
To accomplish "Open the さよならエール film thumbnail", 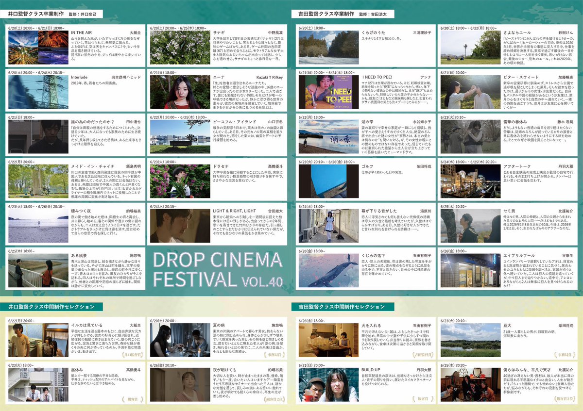I will [x=470, y=48].
